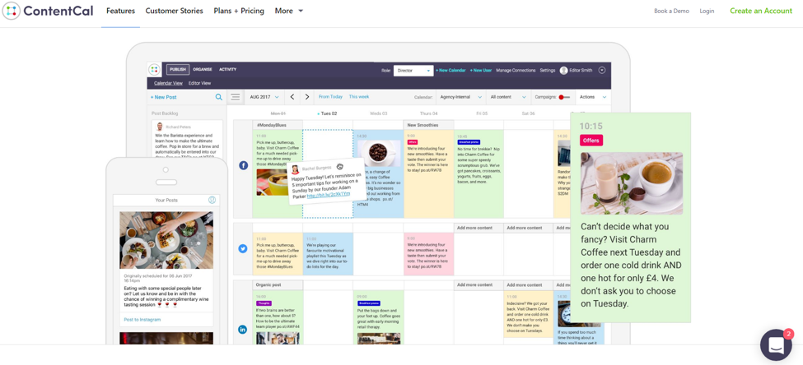
Task: Go to Customer Stories
Action: tap(174, 11)
